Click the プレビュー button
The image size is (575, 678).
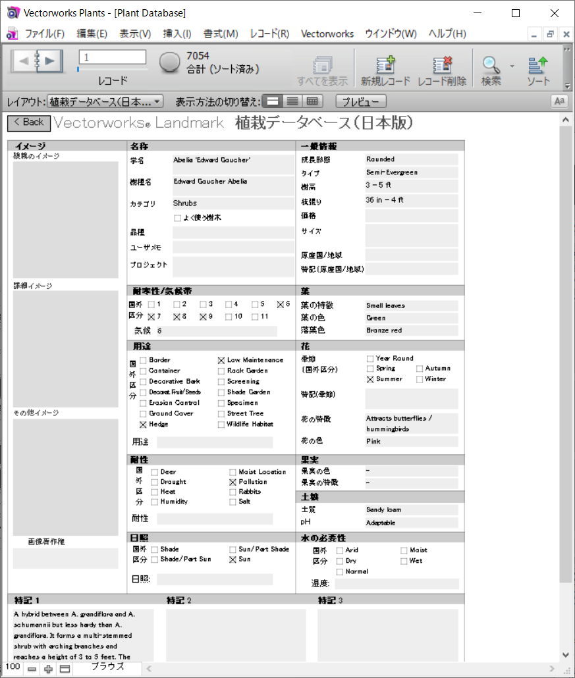click(x=360, y=101)
